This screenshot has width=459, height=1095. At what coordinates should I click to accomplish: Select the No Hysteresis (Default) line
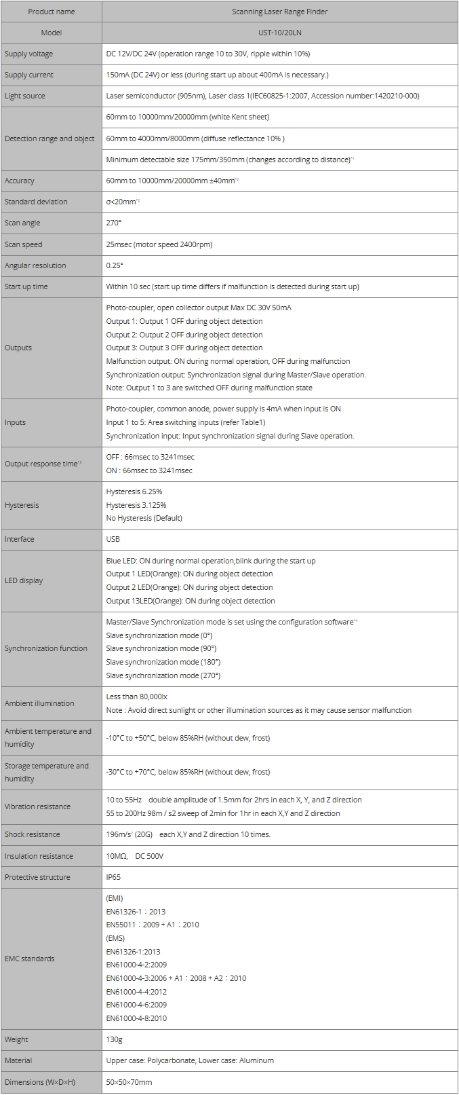144,518
